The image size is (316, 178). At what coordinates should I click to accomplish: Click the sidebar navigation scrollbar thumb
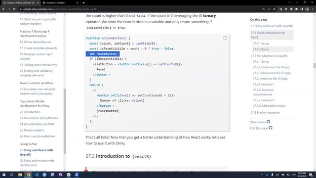point(65,121)
